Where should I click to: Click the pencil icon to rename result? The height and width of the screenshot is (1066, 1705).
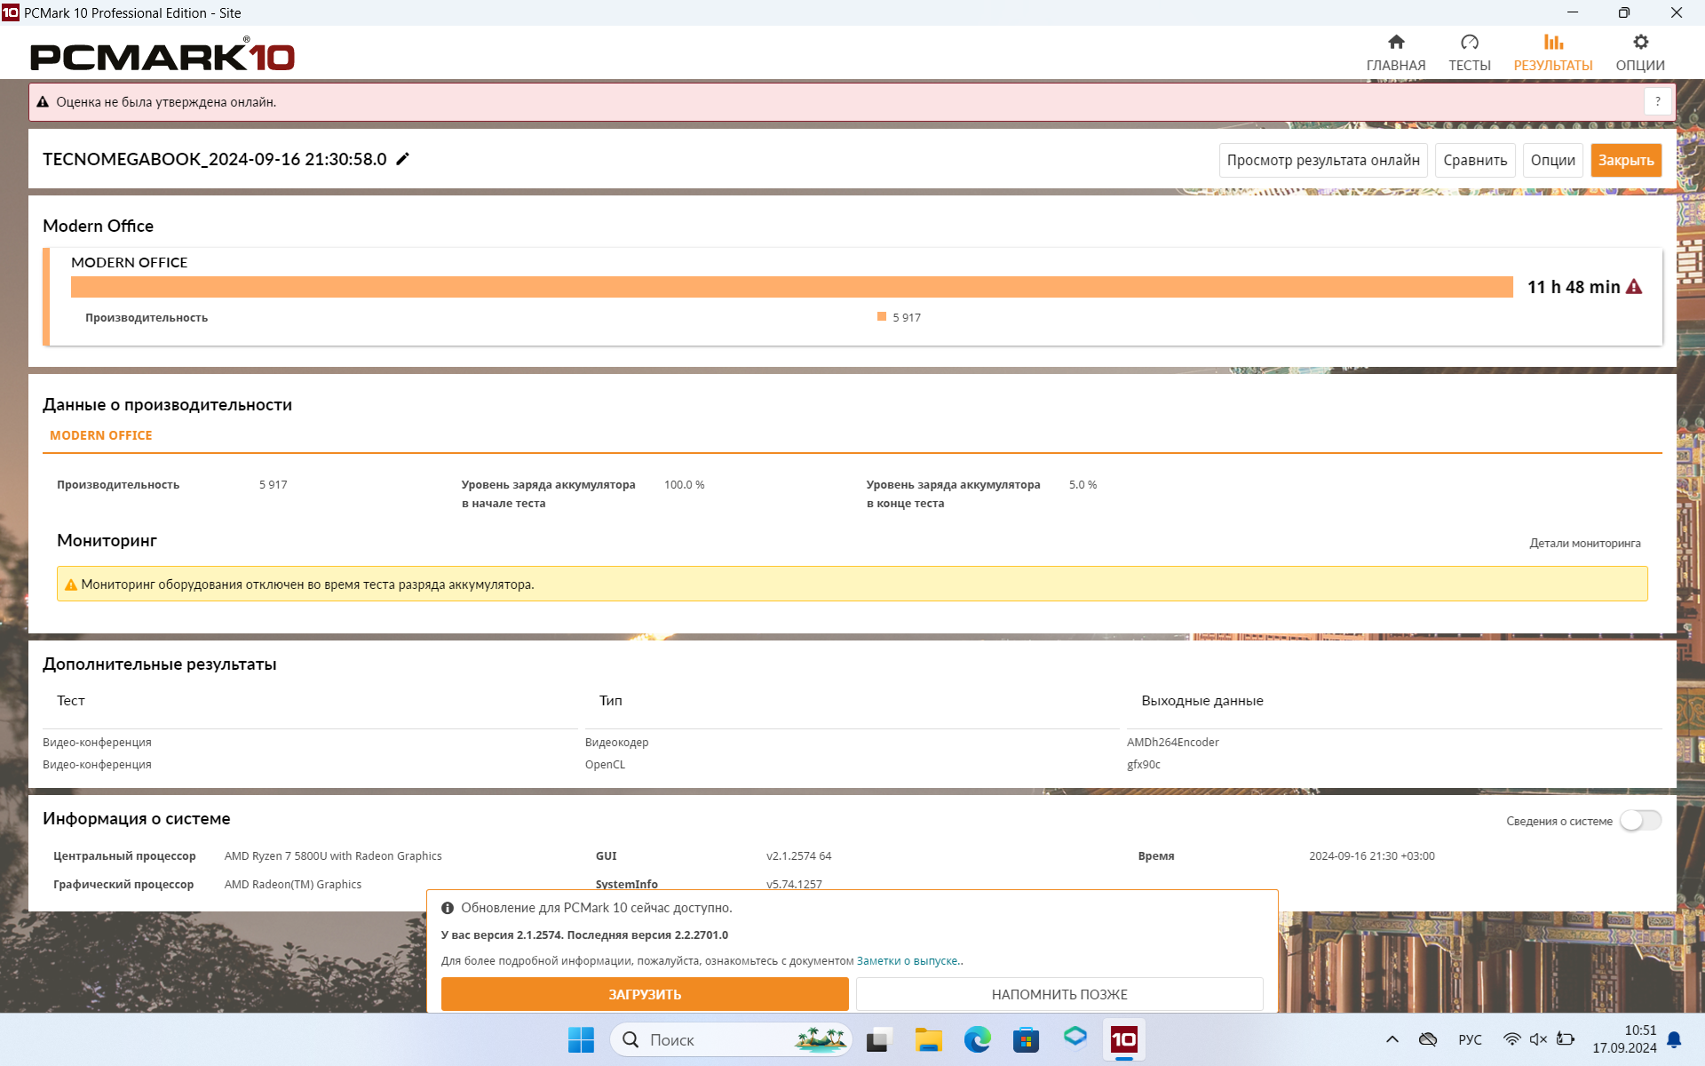[x=402, y=159]
